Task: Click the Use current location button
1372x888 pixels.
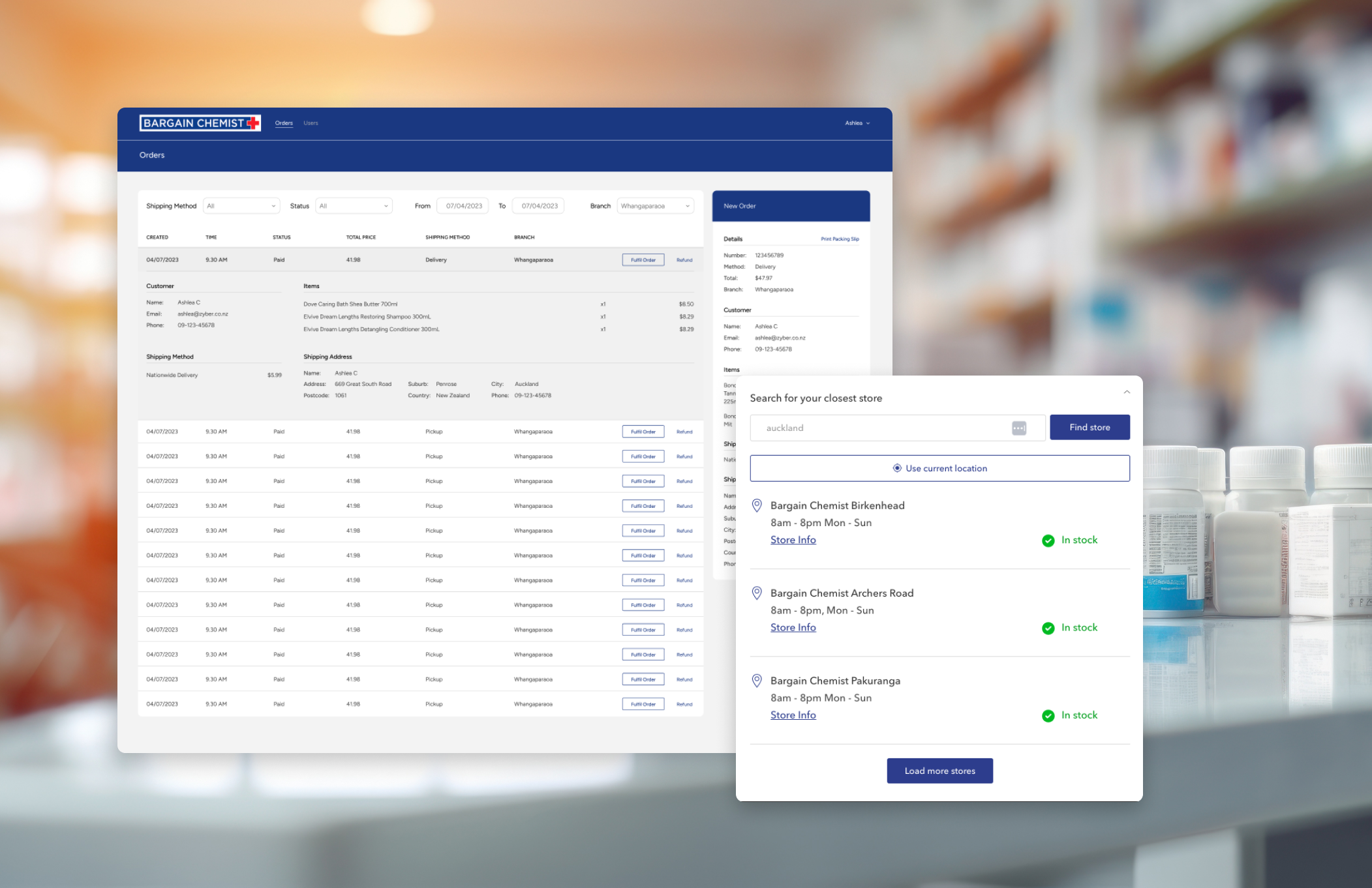Action: point(939,468)
